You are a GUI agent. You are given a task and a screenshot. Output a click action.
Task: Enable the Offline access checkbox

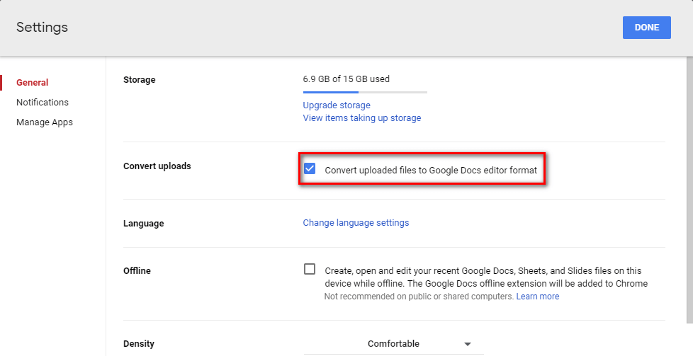click(x=310, y=269)
